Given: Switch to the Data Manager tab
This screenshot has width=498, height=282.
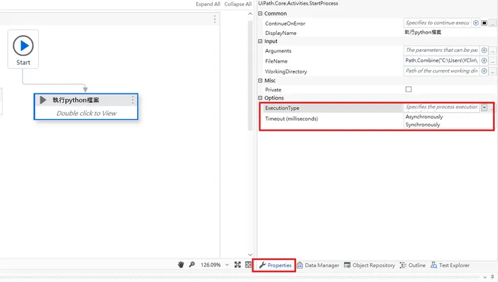Looking at the screenshot, I should (x=318, y=265).
